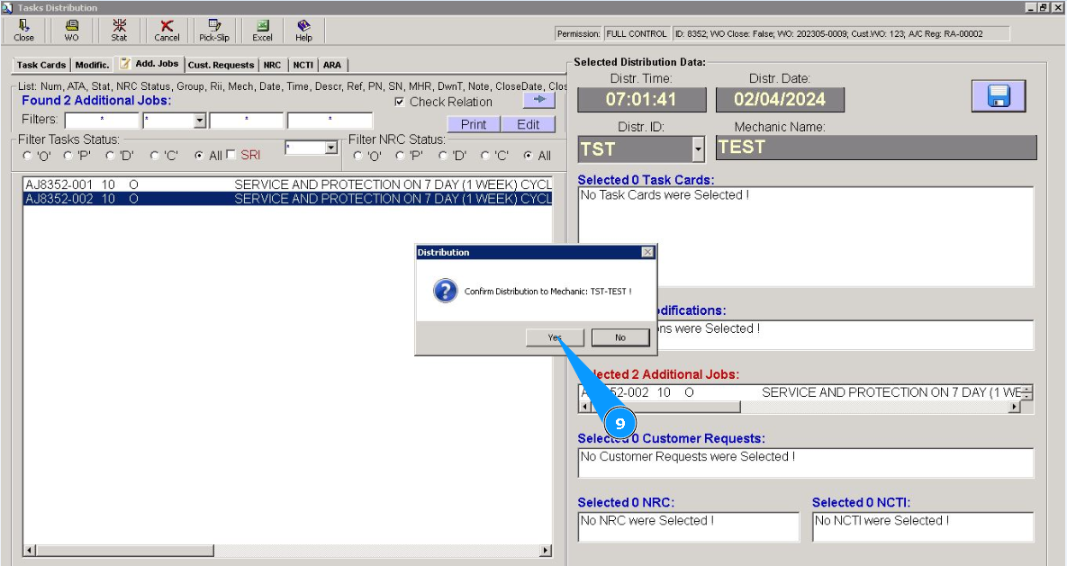Viewport: 1067px width, 566px height.
Task: Export via the Excel toolbar icon
Action: tap(262, 31)
